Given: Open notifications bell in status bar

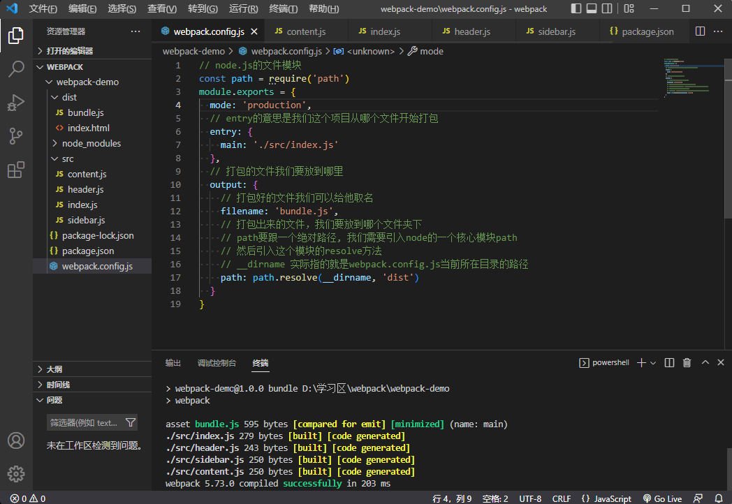Looking at the screenshot, I should [x=719, y=498].
